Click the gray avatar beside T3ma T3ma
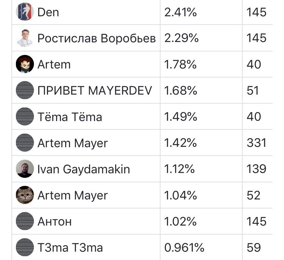Viewport: 284px width, 260px height. (25, 247)
